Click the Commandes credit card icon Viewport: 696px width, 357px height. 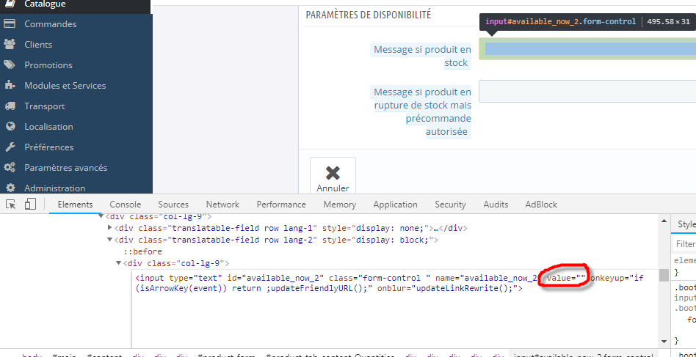(x=10, y=24)
